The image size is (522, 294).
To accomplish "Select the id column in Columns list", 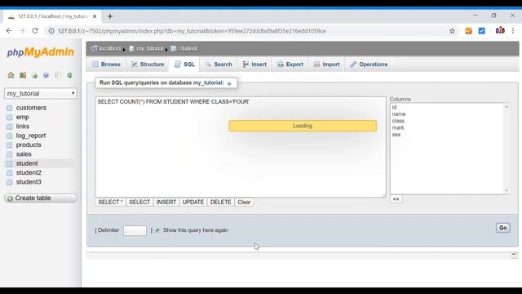I will pyautogui.click(x=394, y=107).
